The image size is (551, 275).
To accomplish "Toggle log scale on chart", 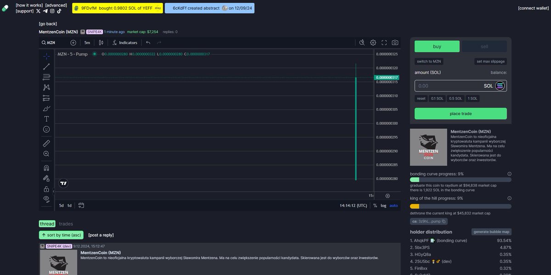I will tap(383, 205).
